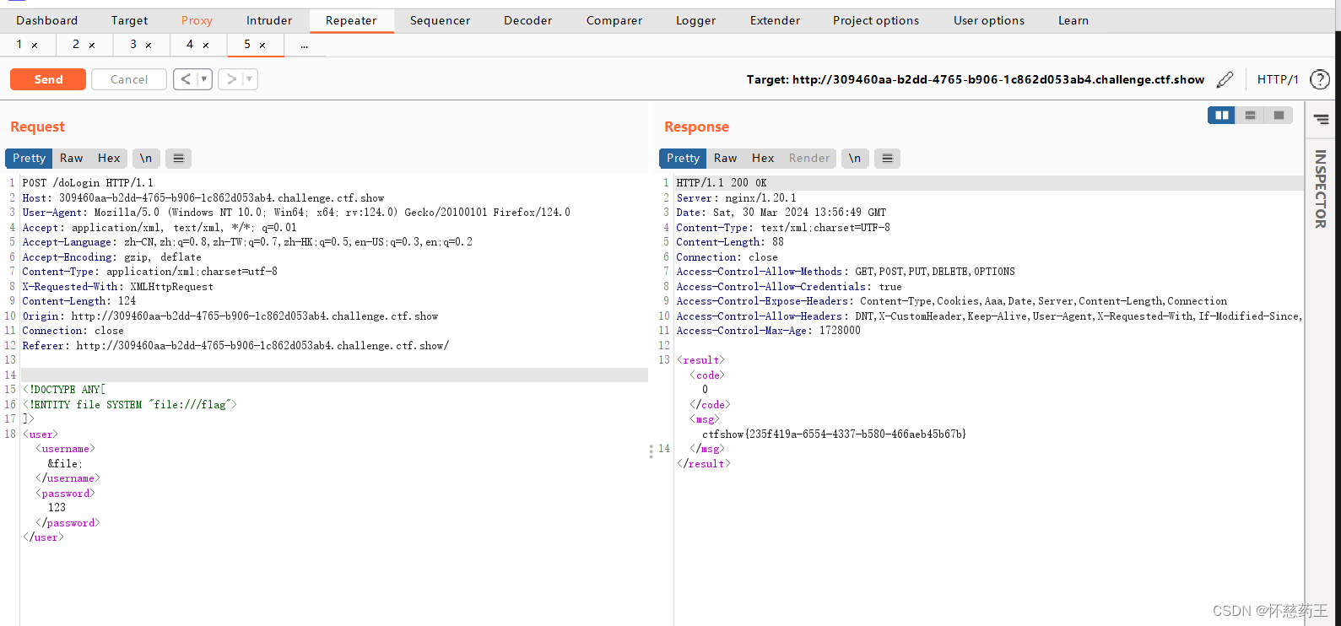The image size is (1341, 626).
Task: Open the Logger tab
Action: click(x=695, y=20)
